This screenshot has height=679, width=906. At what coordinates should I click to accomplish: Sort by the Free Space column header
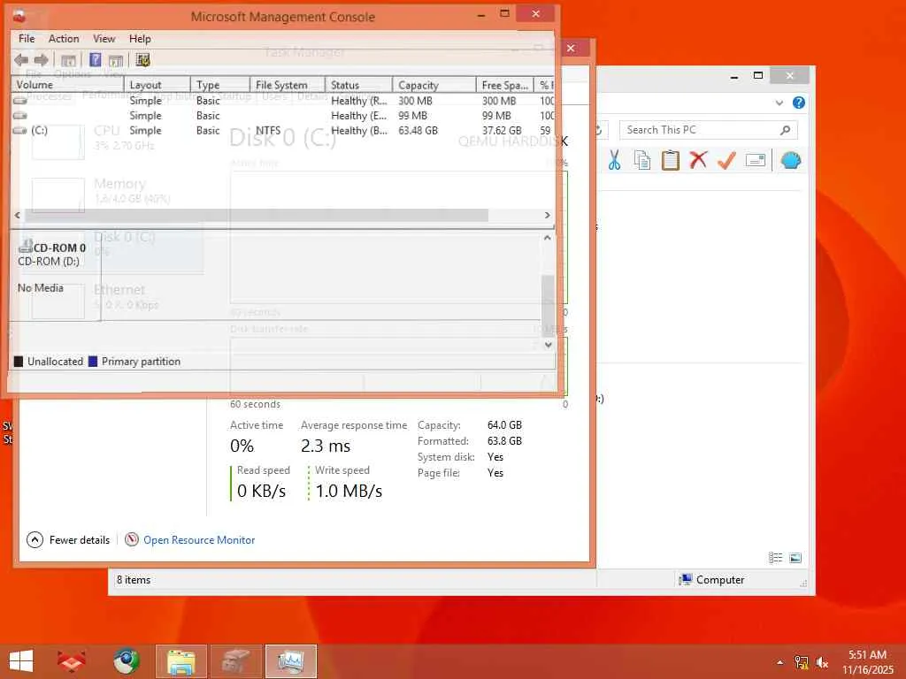(505, 85)
